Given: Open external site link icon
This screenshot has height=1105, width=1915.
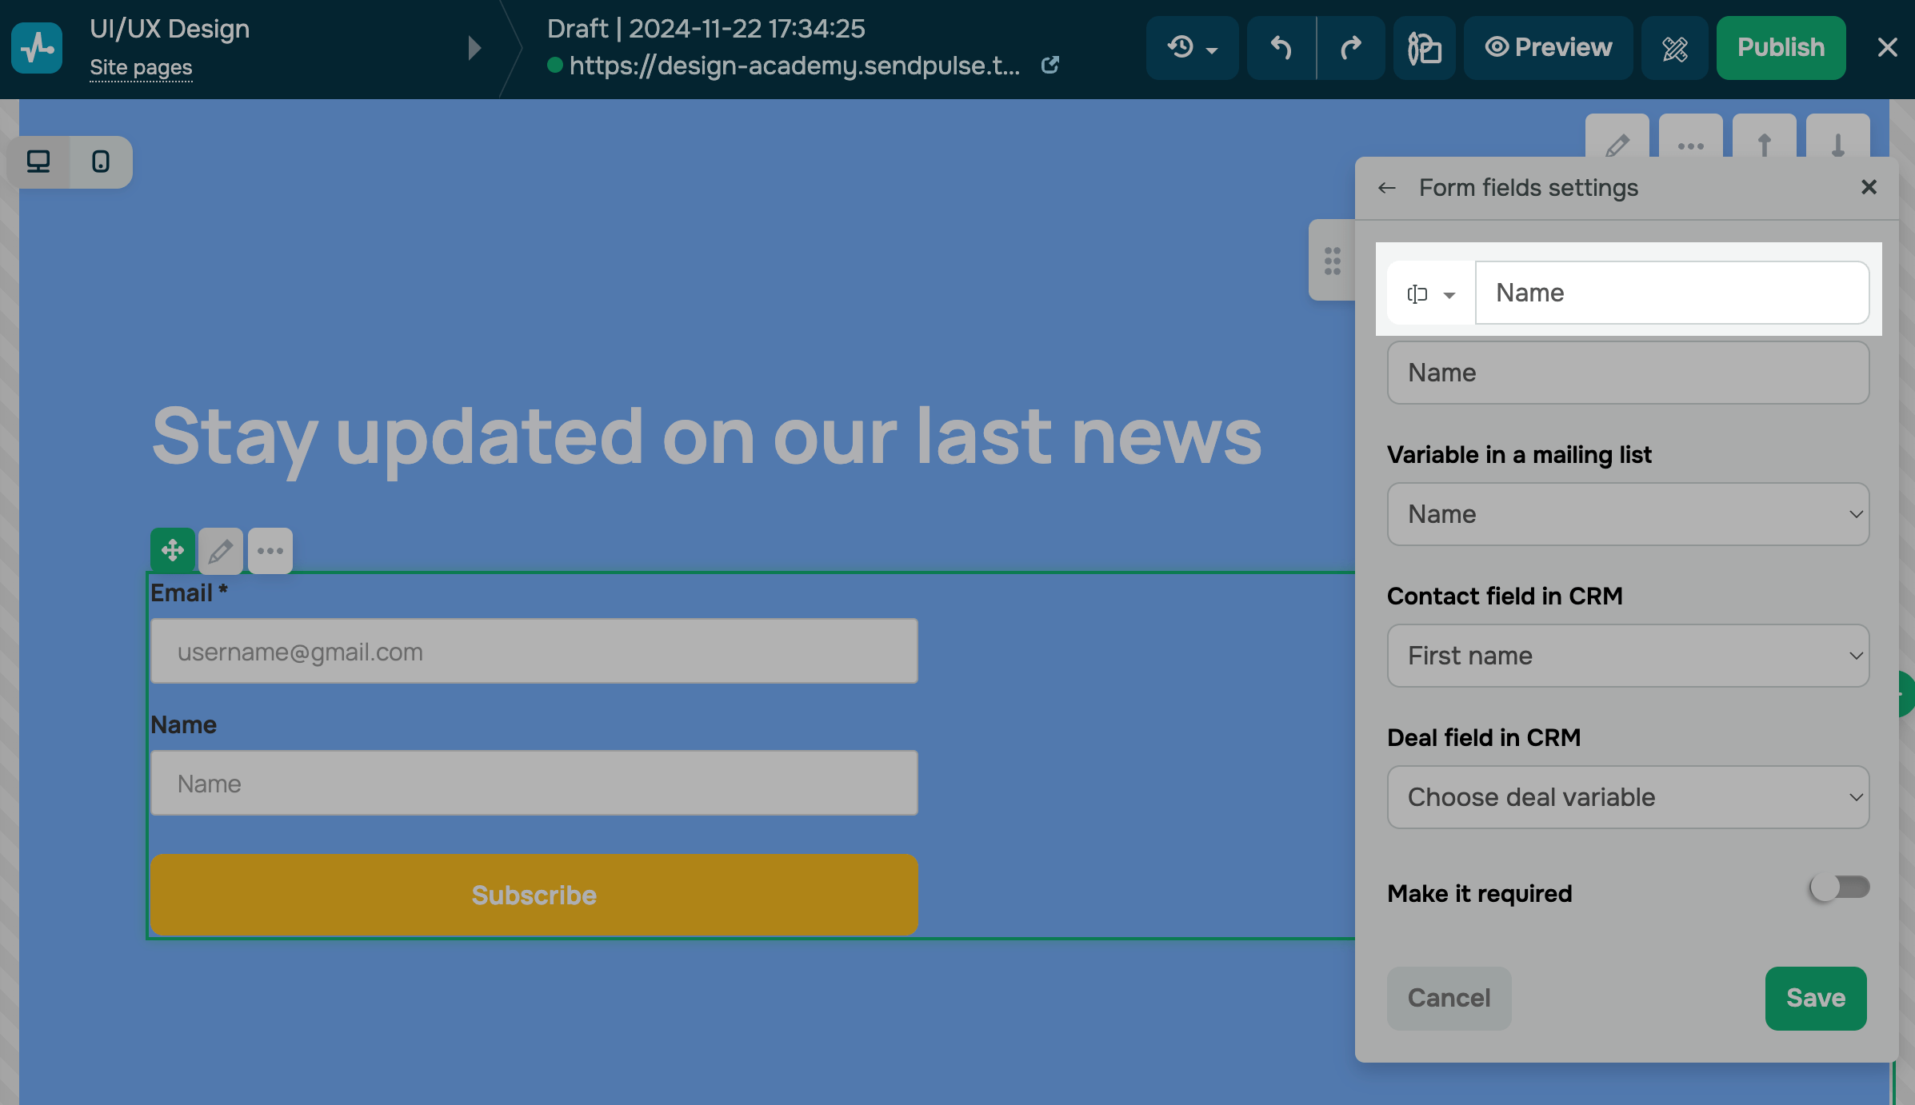Looking at the screenshot, I should click(x=1050, y=66).
